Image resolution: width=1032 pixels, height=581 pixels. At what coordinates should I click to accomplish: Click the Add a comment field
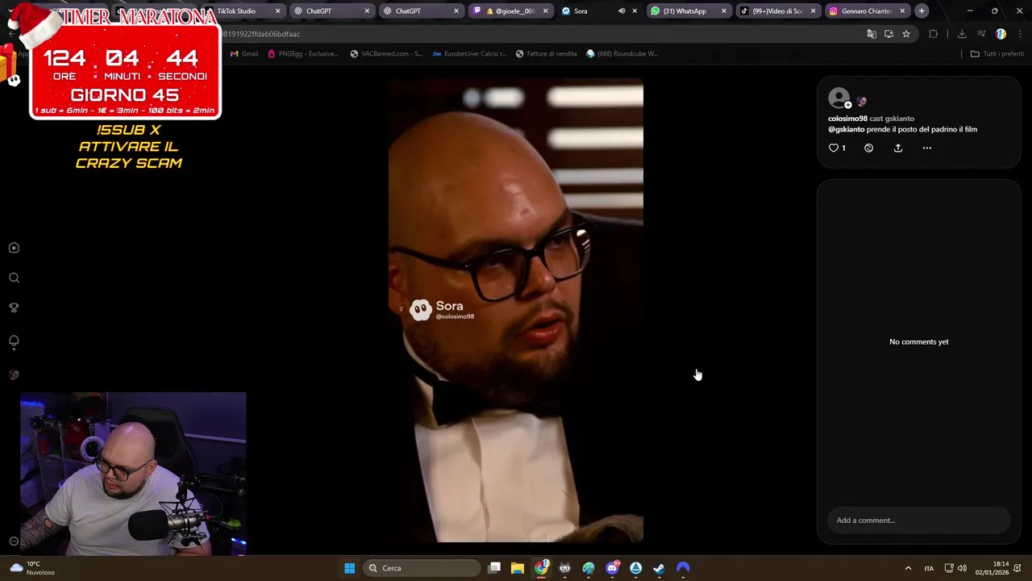[918, 520]
